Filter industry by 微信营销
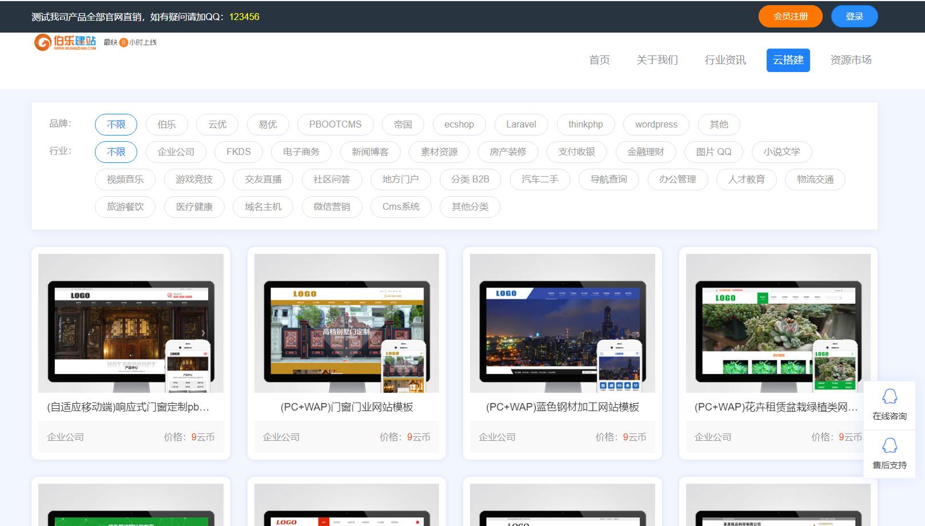This screenshot has width=925, height=526. tap(332, 206)
